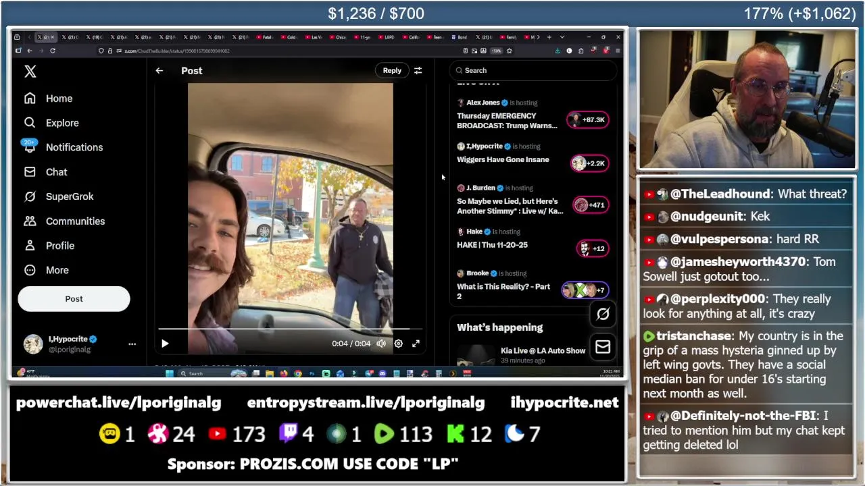
Task: Expand the More menu in sidebar
Action: [46, 270]
